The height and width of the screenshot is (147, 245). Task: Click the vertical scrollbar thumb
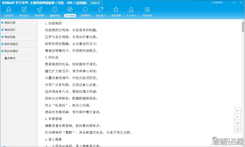(243, 27)
